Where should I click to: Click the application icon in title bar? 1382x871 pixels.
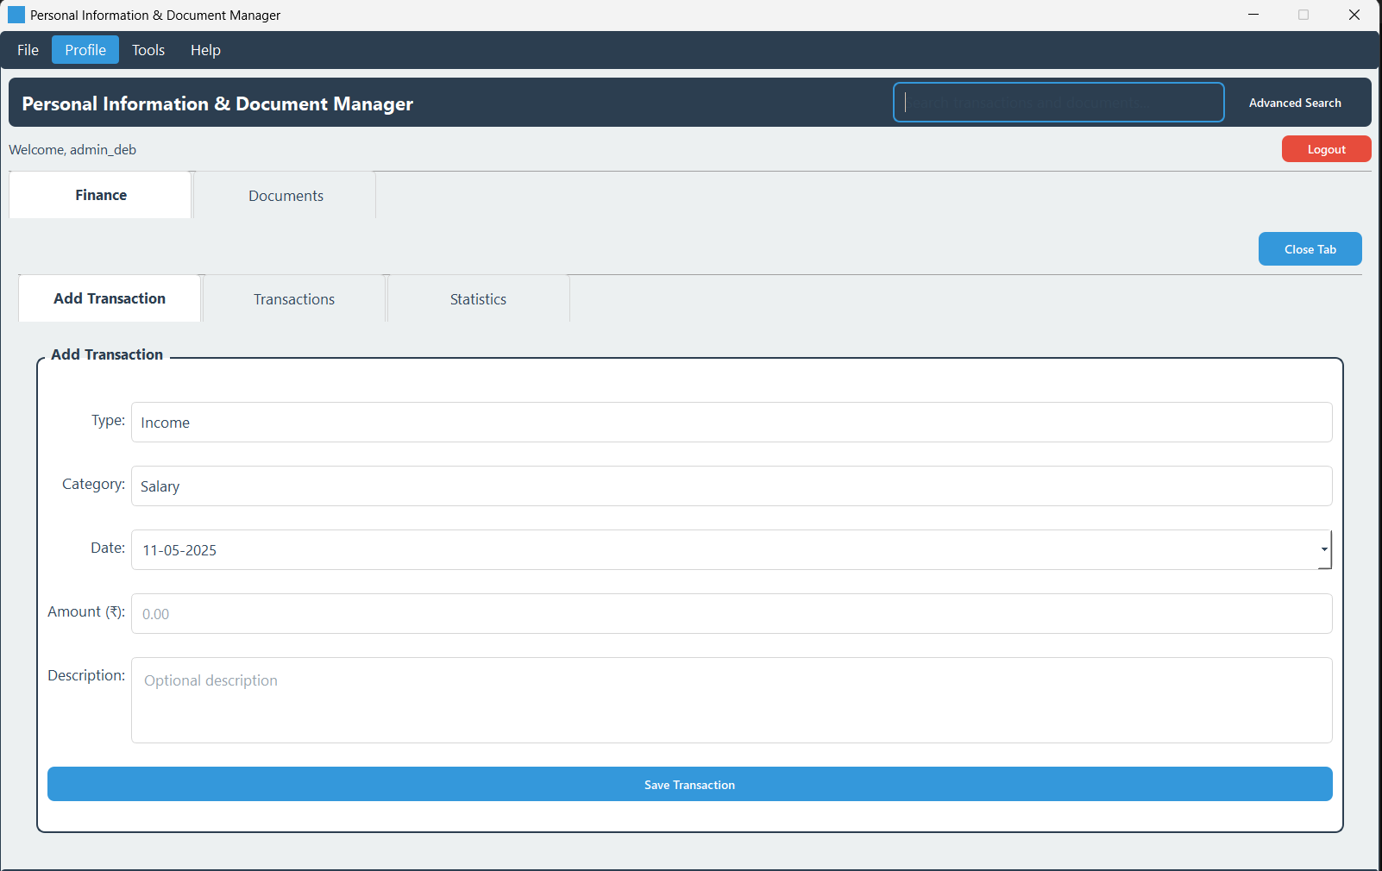point(16,15)
